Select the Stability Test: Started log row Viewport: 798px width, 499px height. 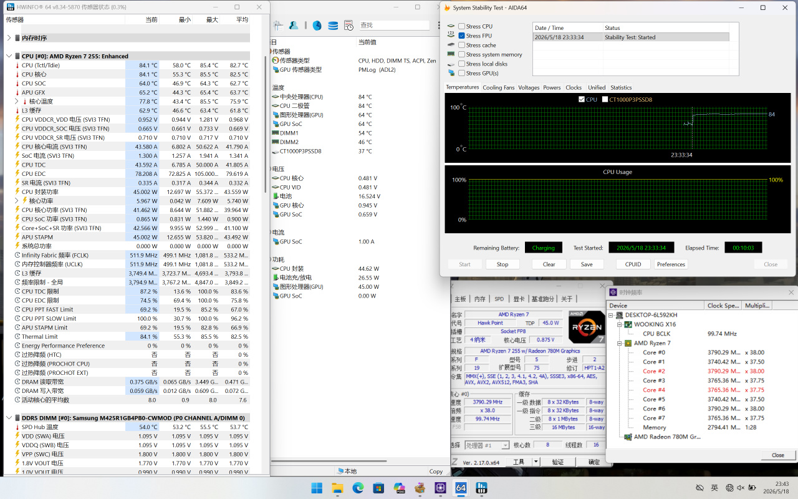[631, 37]
